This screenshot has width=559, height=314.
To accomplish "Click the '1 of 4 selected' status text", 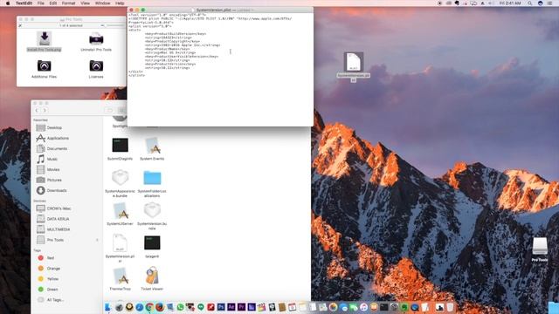I will pos(72,25).
